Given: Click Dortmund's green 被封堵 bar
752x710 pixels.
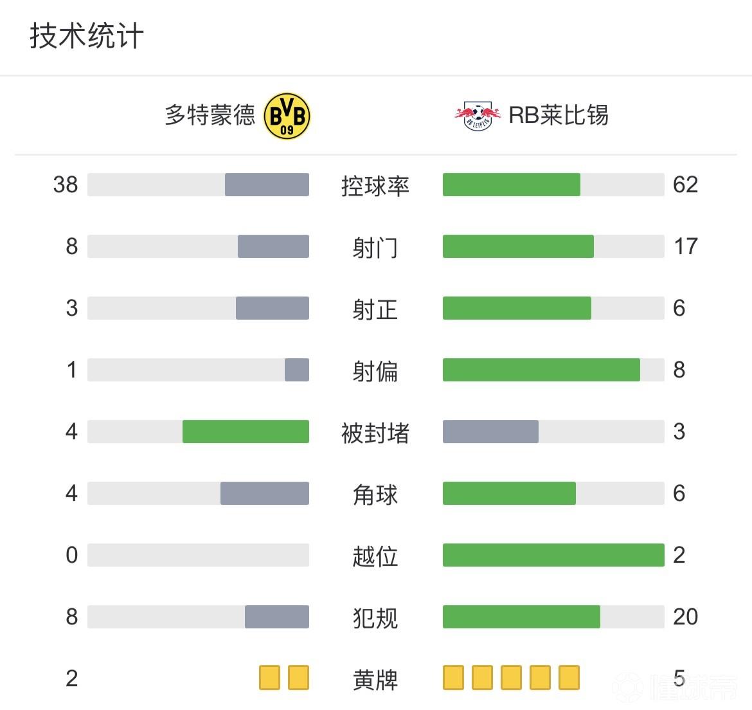Looking at the screenshot, I should pyautogui.click(x=246, y=432).
